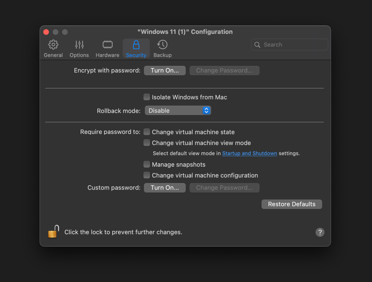The image size is (372, 282).
Task: Open the Backup clock icon
Action: pos(162,45)
